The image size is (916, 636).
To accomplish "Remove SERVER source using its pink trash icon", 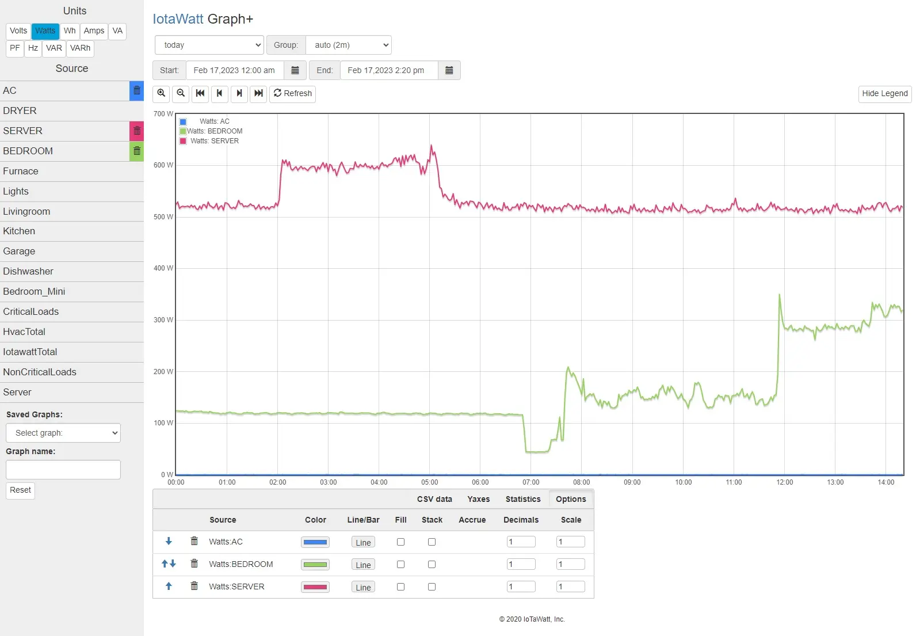I will (x=137, y=131).
